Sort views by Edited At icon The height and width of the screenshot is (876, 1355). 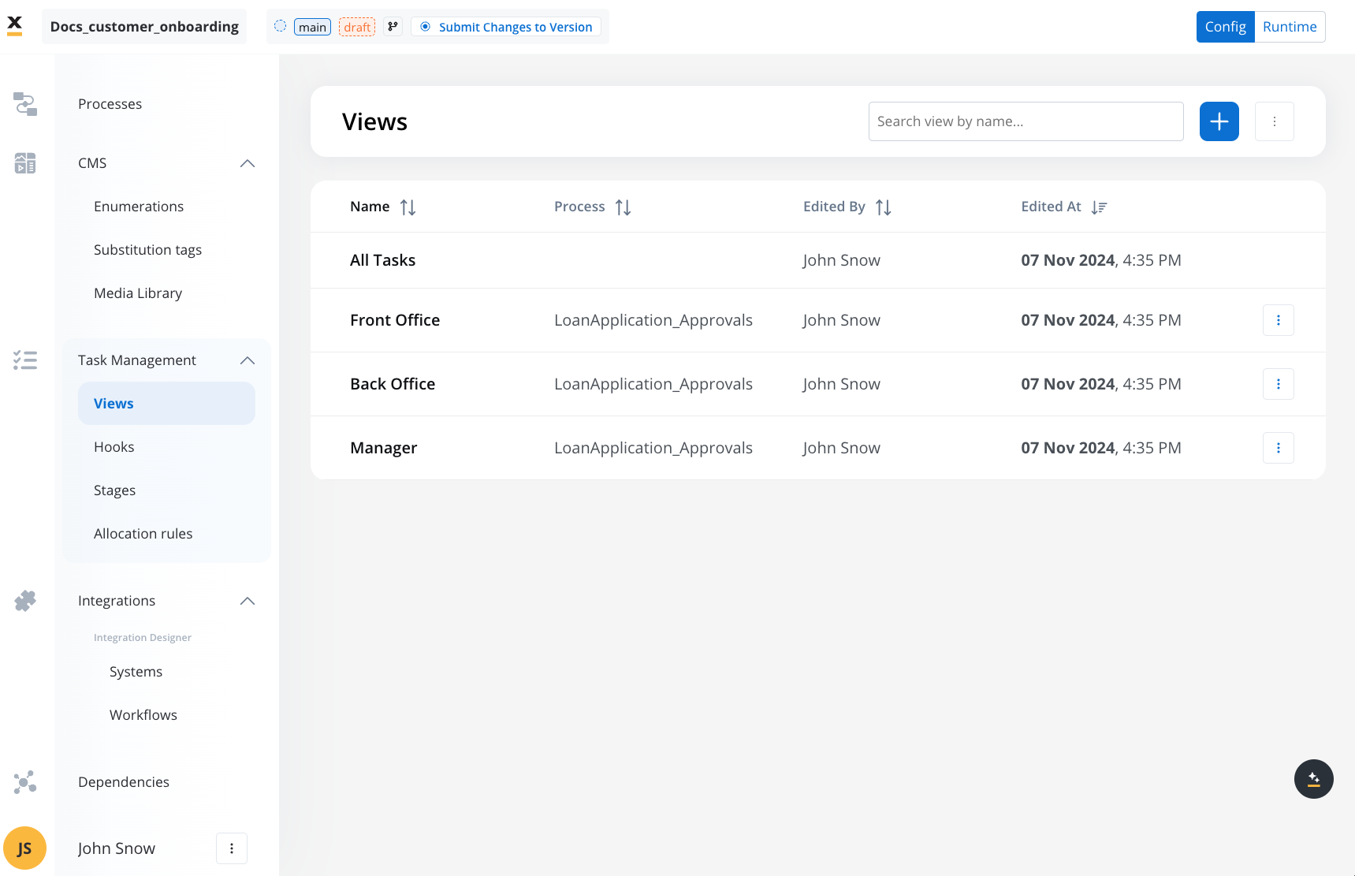1099,207
